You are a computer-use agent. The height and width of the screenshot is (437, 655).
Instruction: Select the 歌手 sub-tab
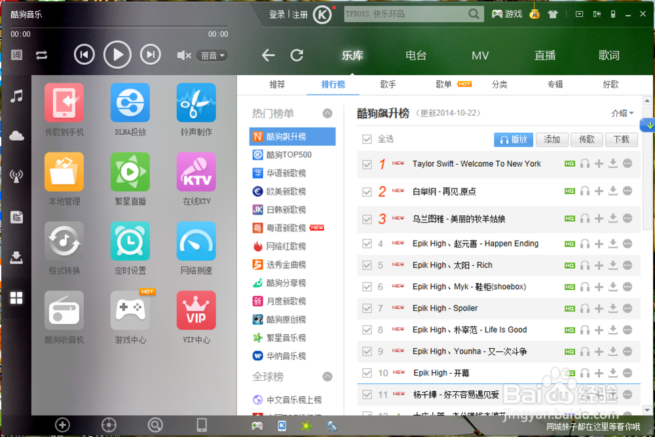click(x=388, y=84)
